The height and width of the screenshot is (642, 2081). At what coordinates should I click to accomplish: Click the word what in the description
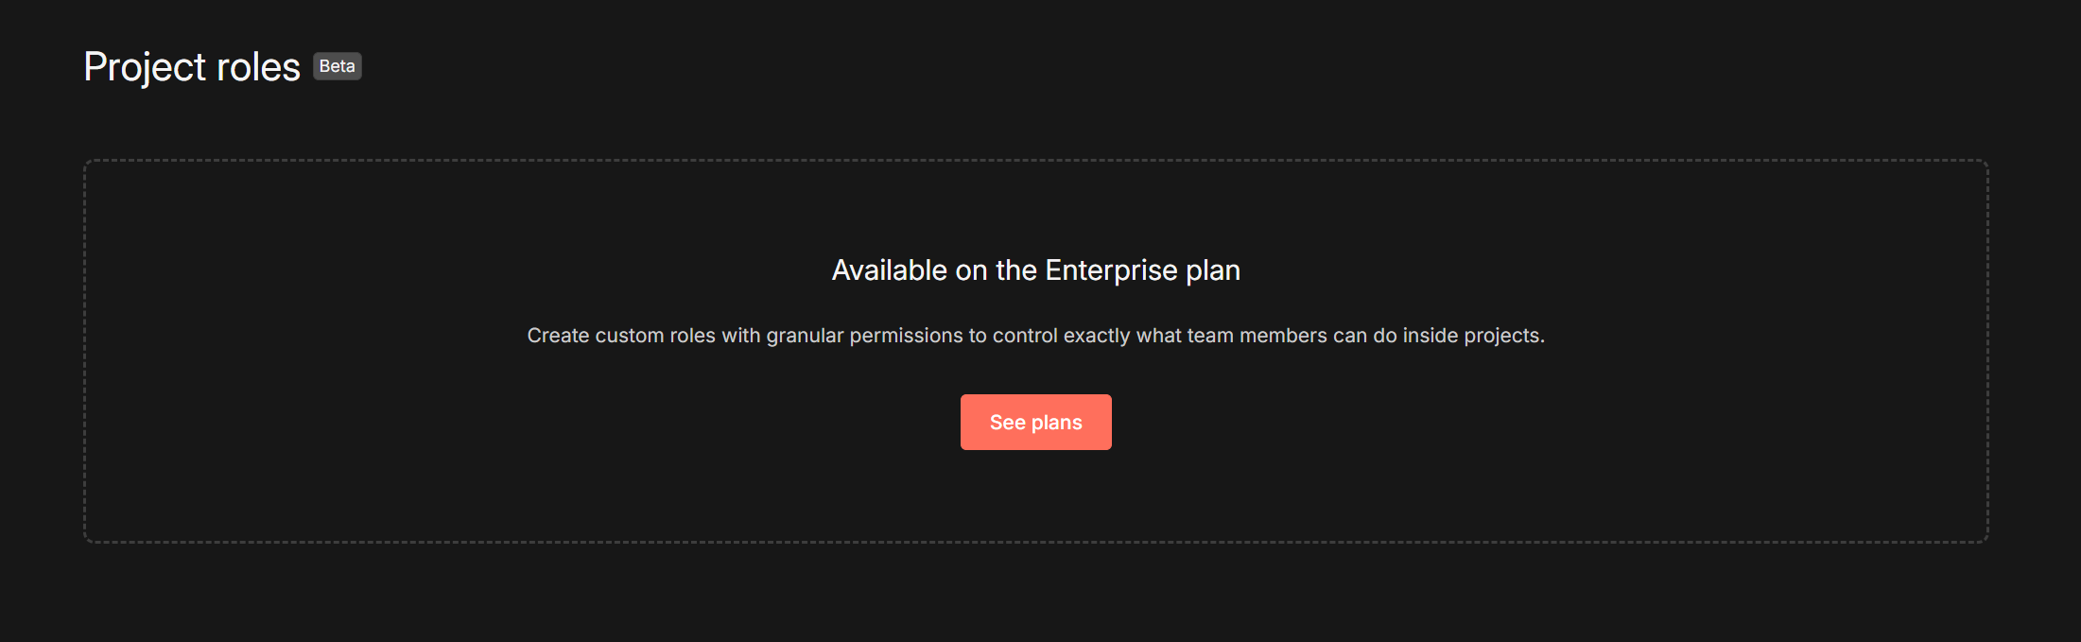(1158, 336)
